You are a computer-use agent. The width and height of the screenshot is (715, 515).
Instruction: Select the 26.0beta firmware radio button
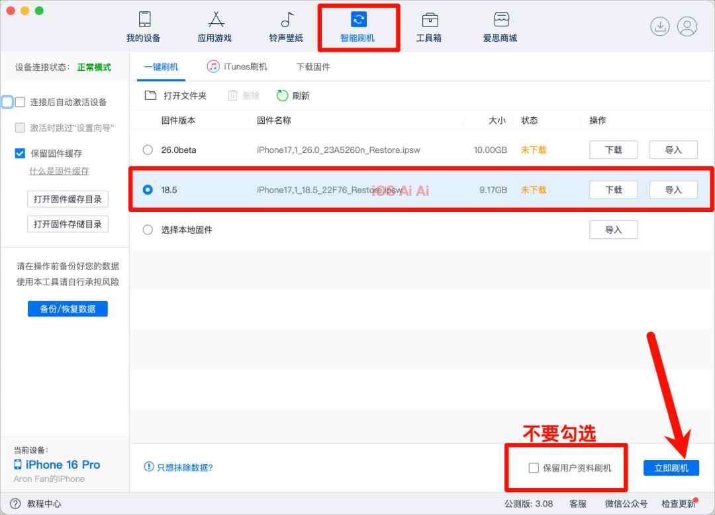pyautogui.click(x=148, y=150)
